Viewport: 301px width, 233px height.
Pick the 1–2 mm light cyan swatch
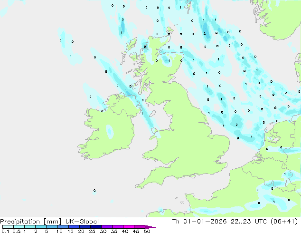[30, 227]
